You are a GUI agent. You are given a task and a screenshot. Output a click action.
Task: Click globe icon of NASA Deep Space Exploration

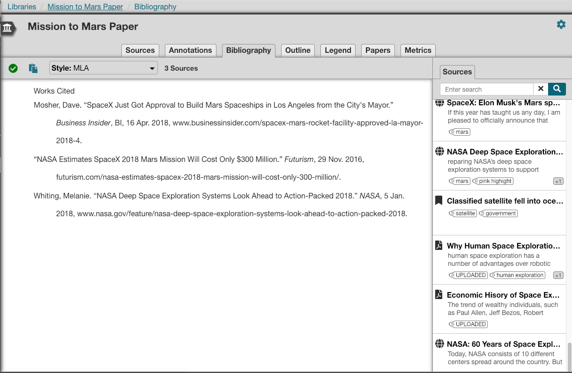point(439,152)
